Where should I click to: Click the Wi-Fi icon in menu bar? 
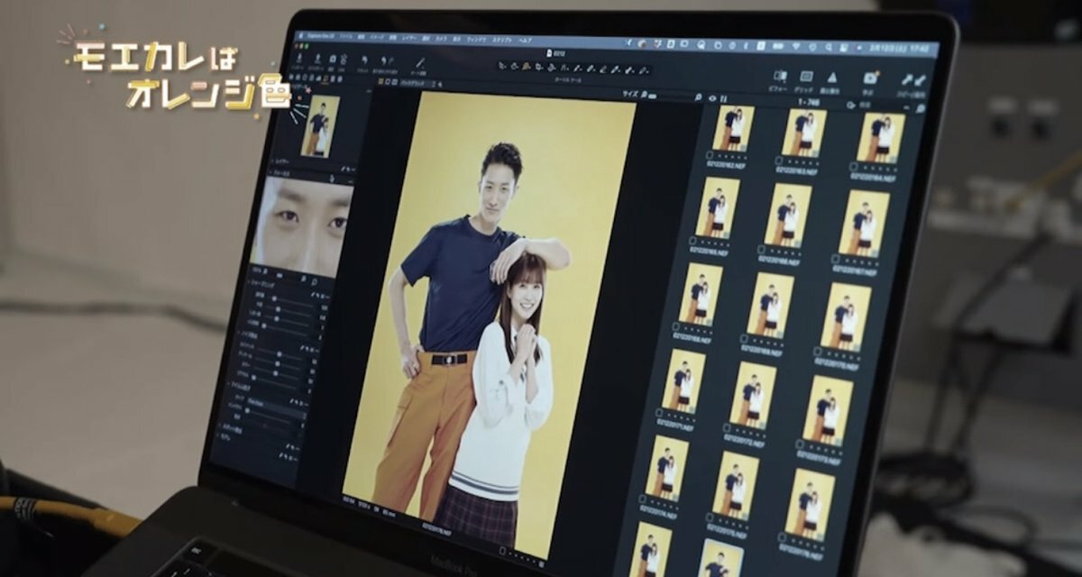796,45
